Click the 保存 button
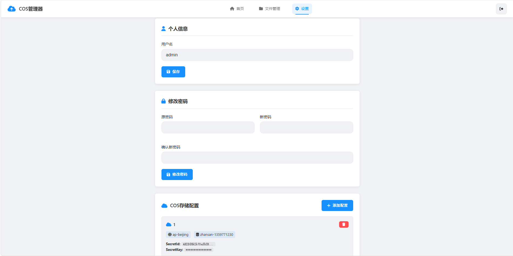The width and height of the screenshot is (513, 256). [173, 72]
